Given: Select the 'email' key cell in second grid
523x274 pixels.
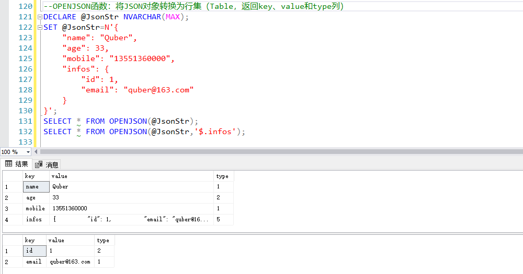Looking at the screenshot, I should (35, 261).
